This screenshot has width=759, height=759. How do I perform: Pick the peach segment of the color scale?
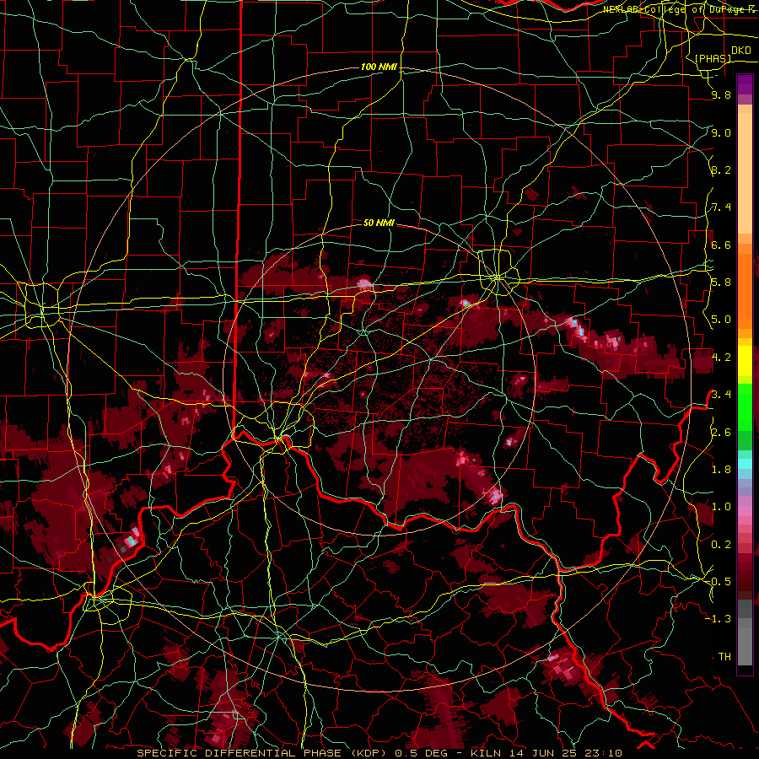coord(745,173)
